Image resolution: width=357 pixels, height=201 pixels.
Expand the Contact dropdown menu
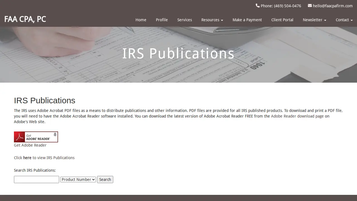point(344,20)
